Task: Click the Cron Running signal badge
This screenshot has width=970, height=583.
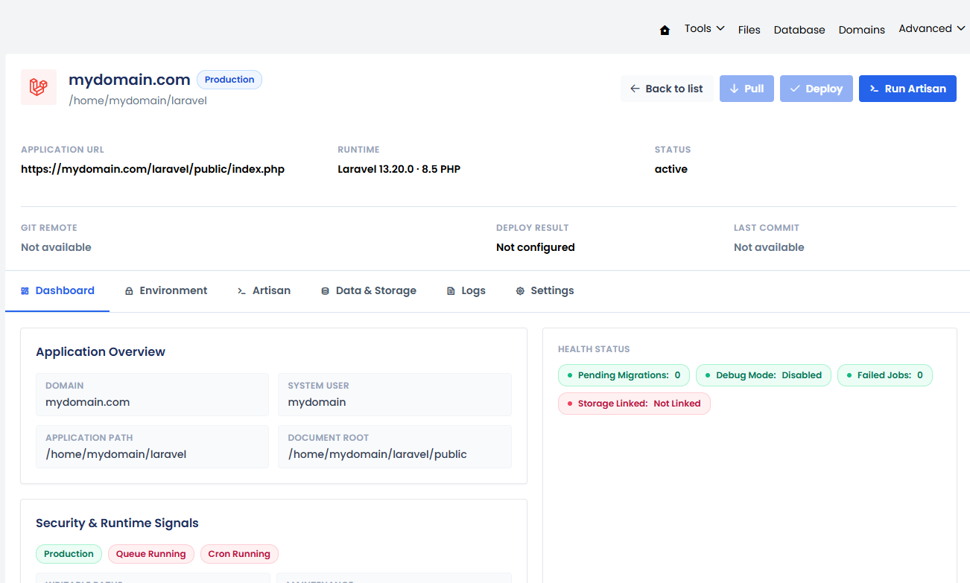Action: click(239, 554)
